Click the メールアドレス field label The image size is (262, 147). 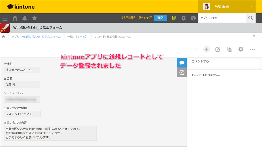14,93
